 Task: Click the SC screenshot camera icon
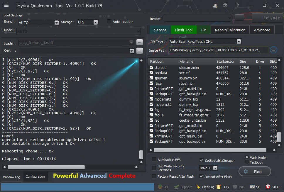tap(253, 187)
